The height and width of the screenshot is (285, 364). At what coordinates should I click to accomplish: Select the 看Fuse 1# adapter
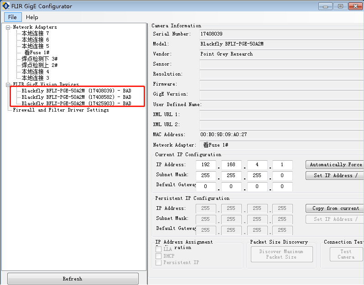click(x=36, y=52)
